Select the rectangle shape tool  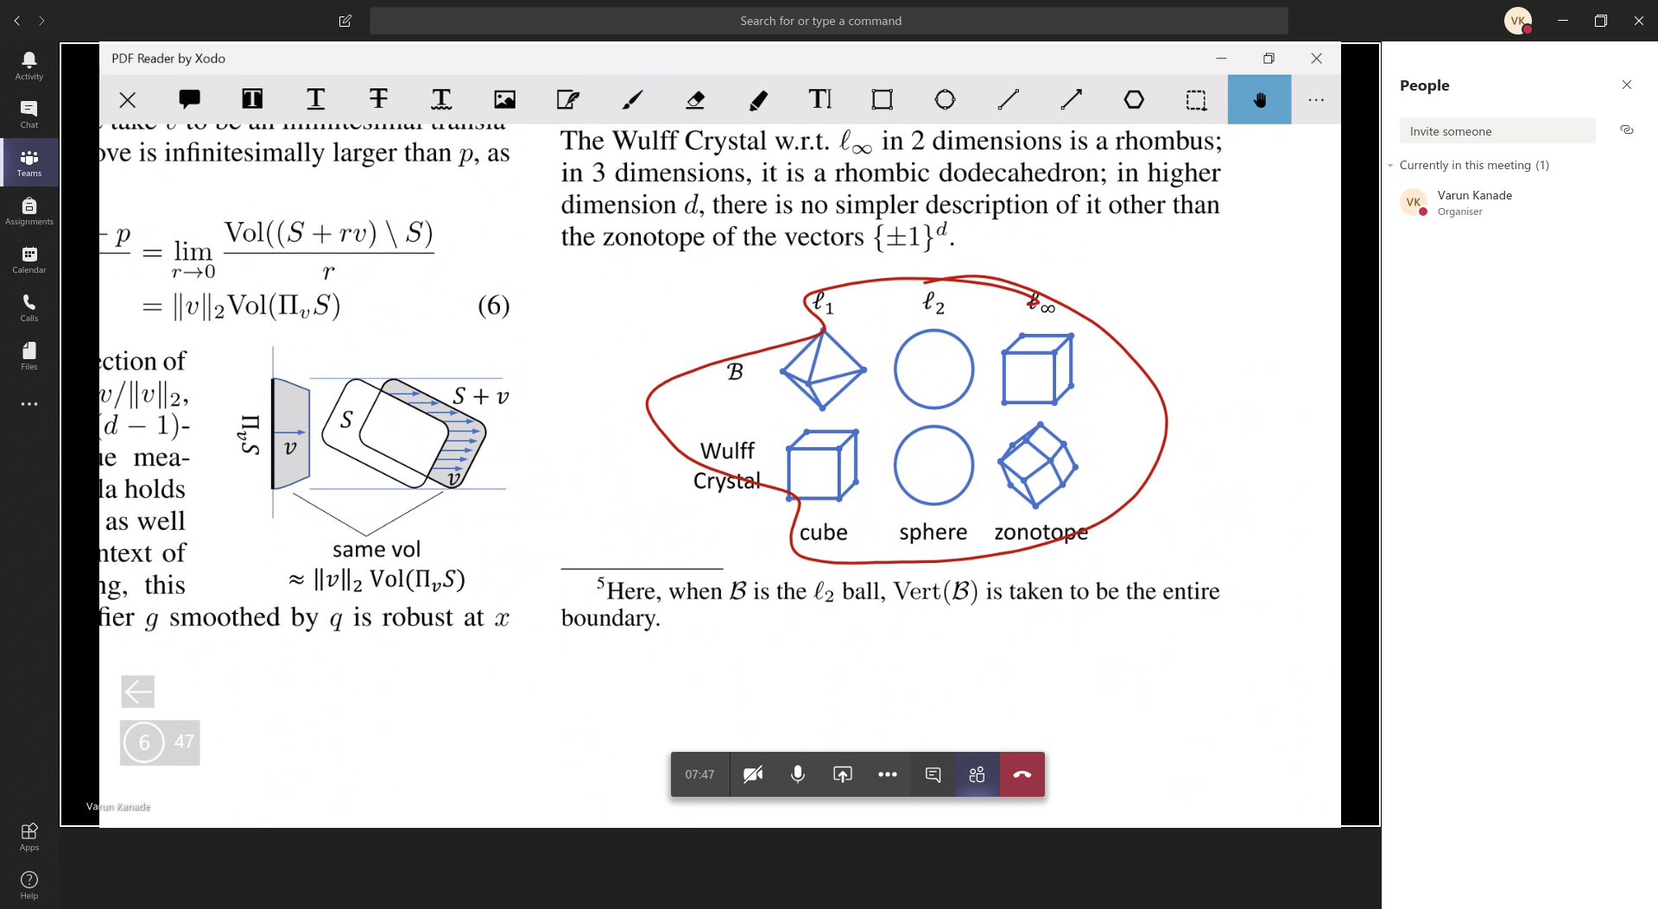(x=882, y=100)
